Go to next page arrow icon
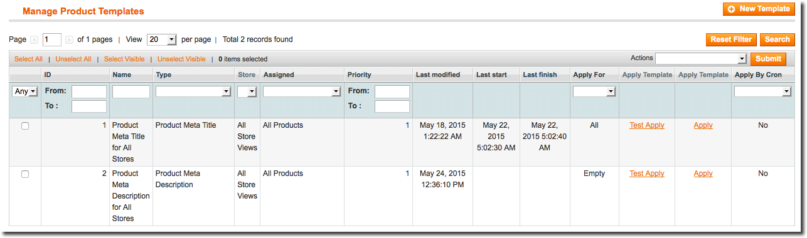Viewport: 807px width, 238px height. [69, 39]
